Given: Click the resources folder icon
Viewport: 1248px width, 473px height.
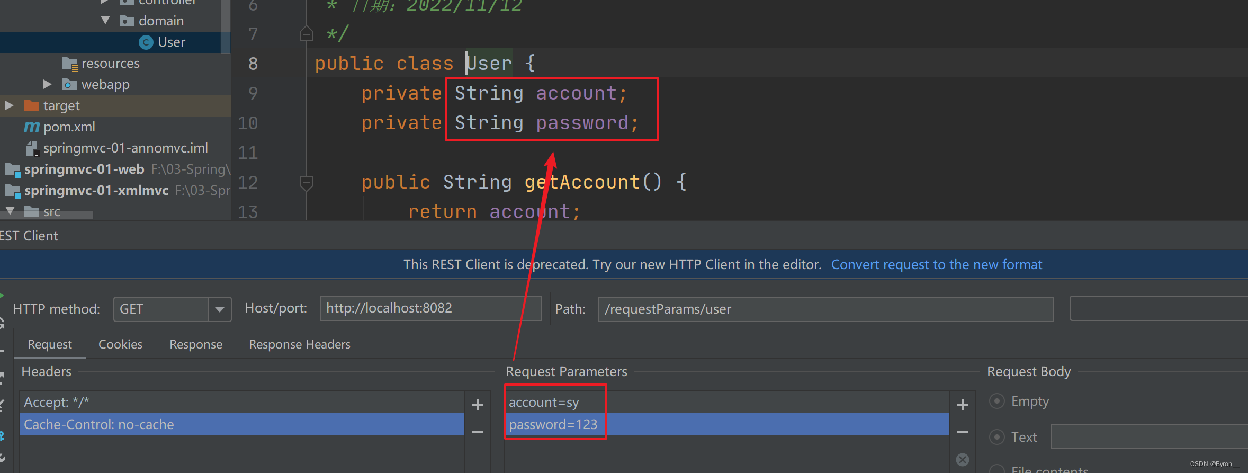Looking at the screenshot, I should tap(70, 64).
